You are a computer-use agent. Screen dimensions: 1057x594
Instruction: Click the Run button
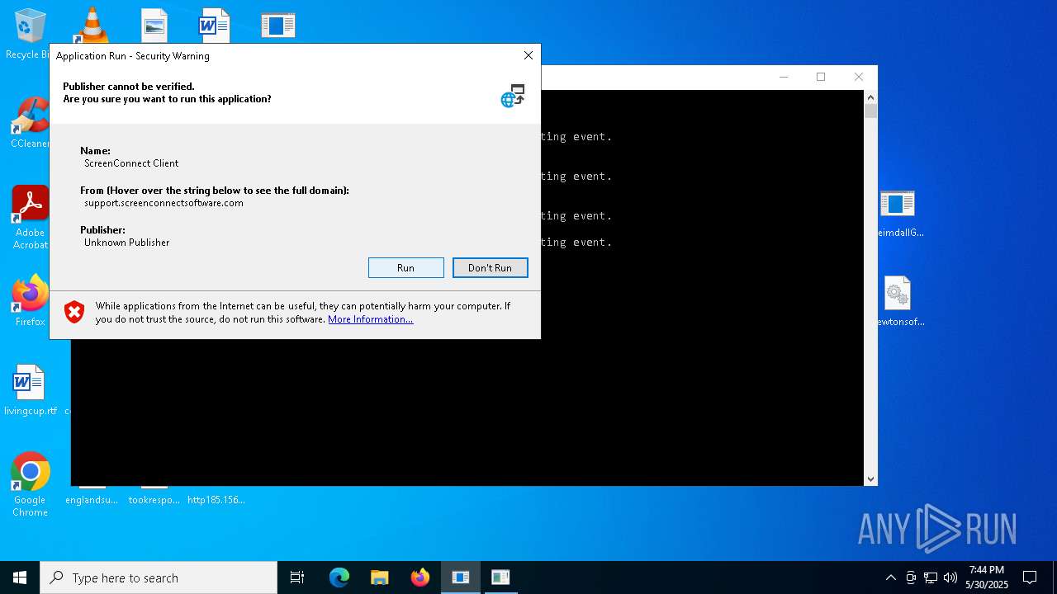click(405, 267)
